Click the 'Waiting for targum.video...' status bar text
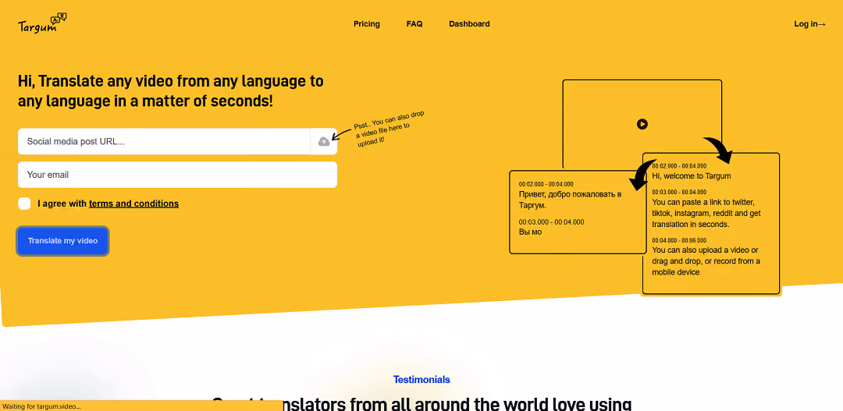Image resolution: width=843 pixels, height=411 pixels. click(x=41, y=406)
